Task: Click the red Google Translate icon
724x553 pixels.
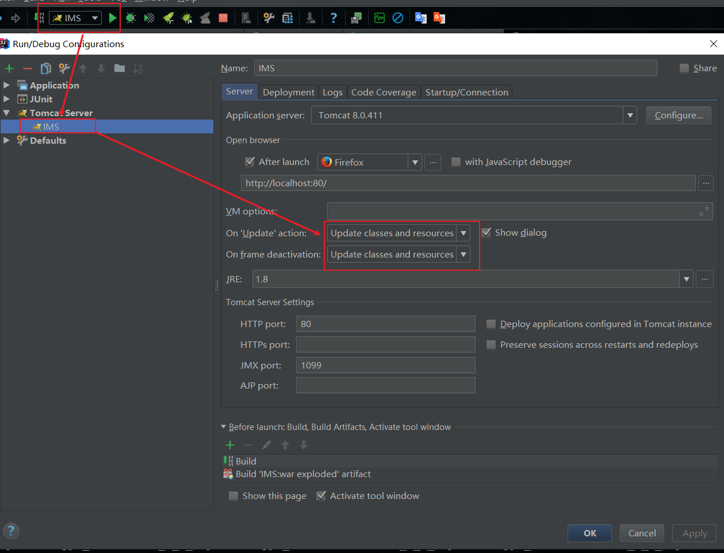Action: (x=439, y=18)
